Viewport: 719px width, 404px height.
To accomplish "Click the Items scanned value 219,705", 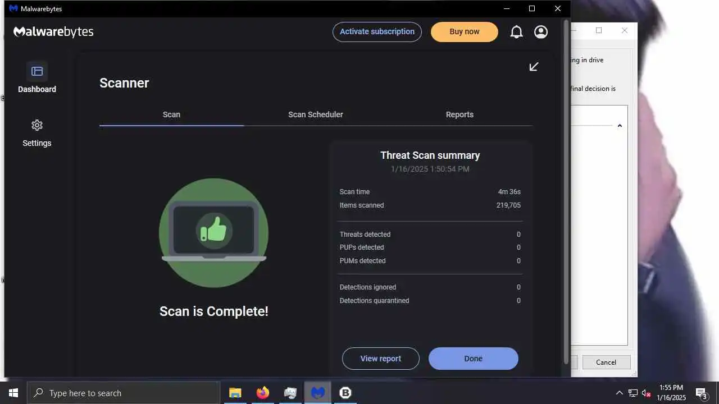I will pos(508,205).
